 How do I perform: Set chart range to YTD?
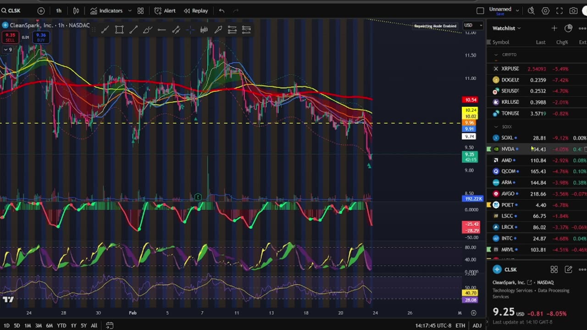(x=61, y=325)
